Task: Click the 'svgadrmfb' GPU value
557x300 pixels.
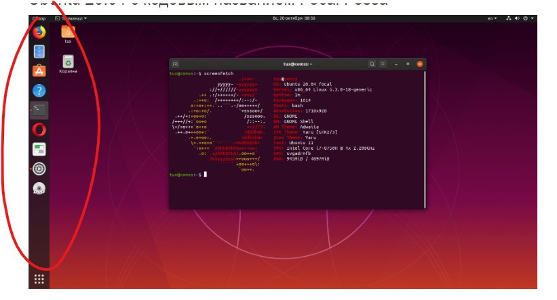Action: point(299,154)
